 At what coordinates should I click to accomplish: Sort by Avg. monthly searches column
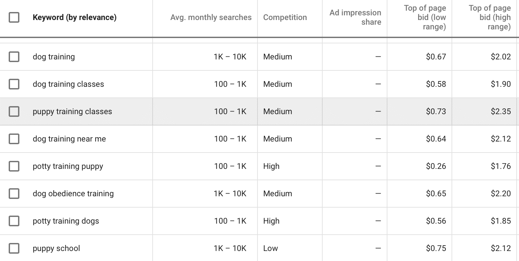click(211, 17)
